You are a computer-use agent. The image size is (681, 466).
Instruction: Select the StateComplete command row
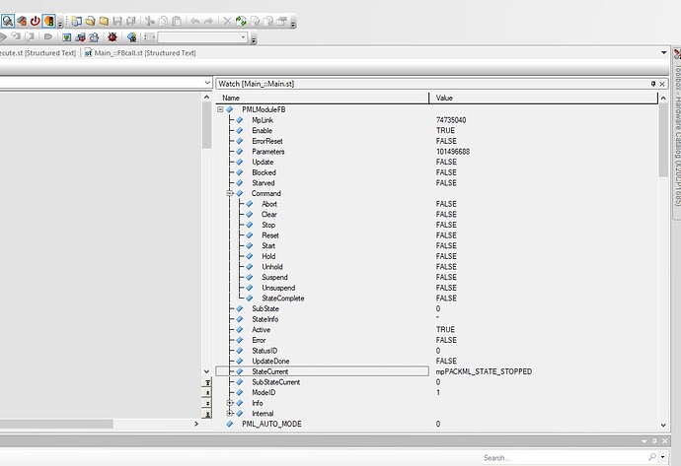tap(282, 299)
